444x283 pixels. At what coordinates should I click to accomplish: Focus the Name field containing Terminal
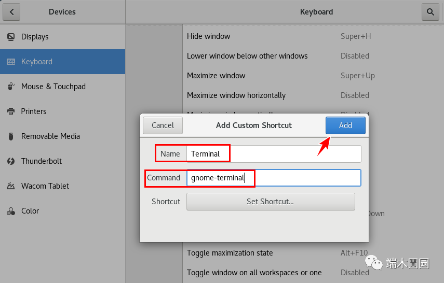tap(273, 154)
